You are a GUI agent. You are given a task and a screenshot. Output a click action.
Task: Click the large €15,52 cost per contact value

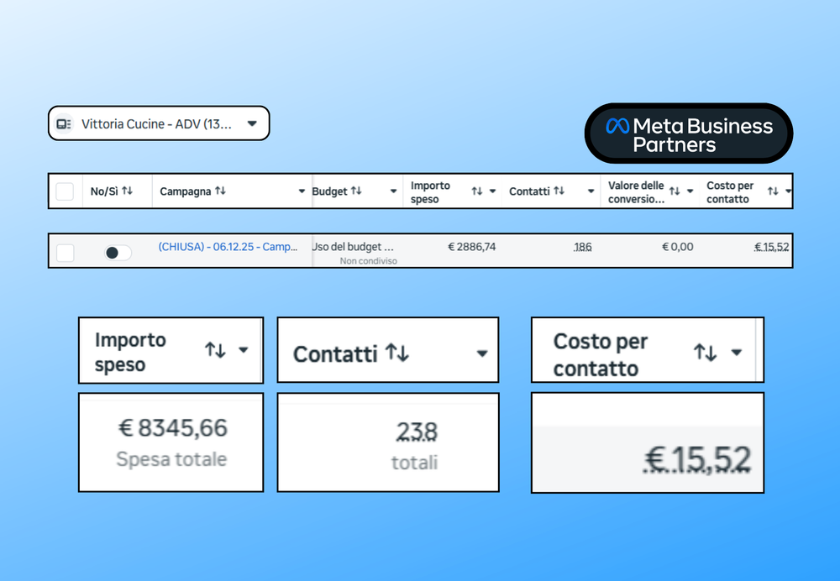pyautogui.click(x=696, y=460)
